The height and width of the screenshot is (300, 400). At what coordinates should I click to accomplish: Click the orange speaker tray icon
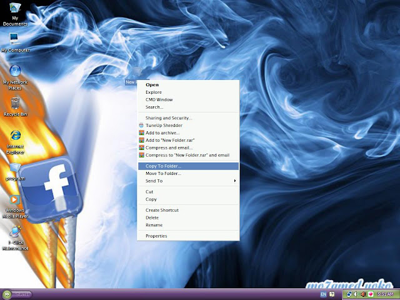[363, 294]
